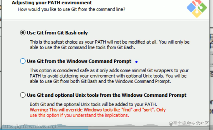Select the 'Use Git from Git Bash only' radio button
The width and height of the screenshot is (213, 130).
tap(23, 33)
